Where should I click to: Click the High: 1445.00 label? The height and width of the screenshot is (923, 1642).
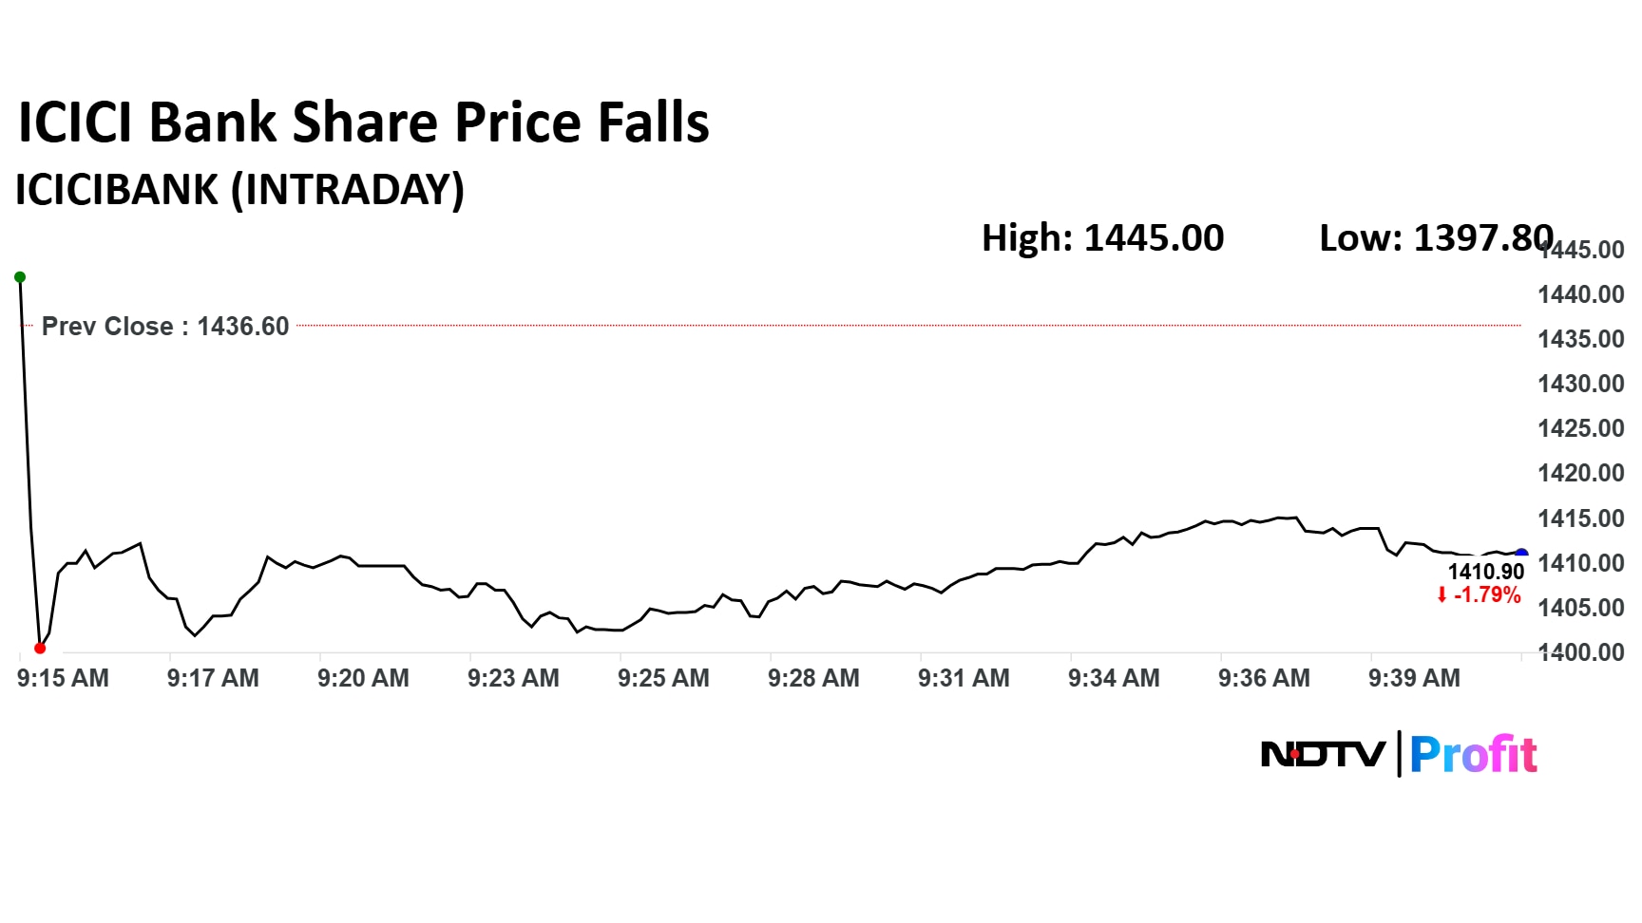pyautogui.click(x=1102, y=238)
